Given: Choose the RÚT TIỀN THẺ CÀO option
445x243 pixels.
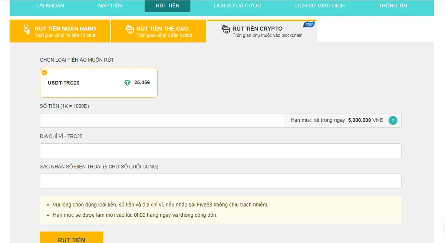Looking at the screenshot, I should 159,31.
